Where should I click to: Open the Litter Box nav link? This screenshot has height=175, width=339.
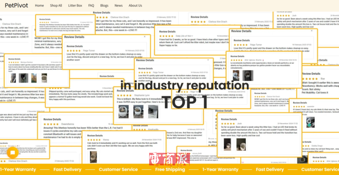pos(76,5)
